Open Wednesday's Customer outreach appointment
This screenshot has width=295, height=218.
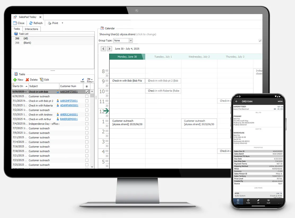199,124
